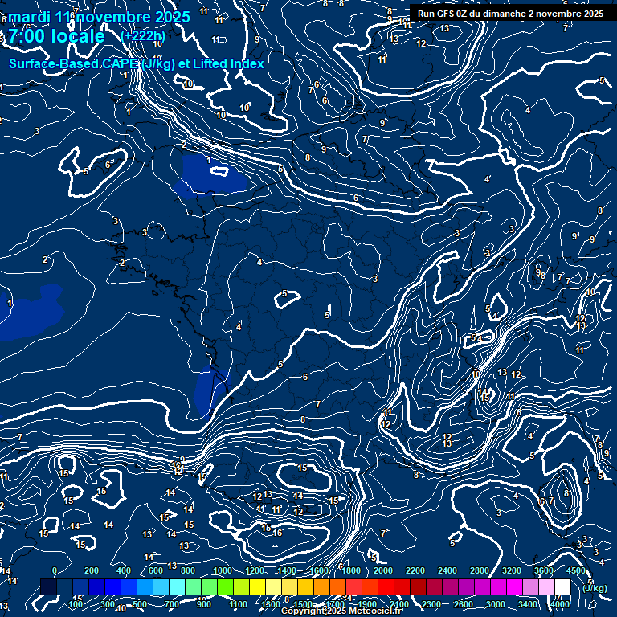Screen dimensions: 617x617
Task: Click the '(J/kg)' unit label by legend
Action: [x=595, y=588]
